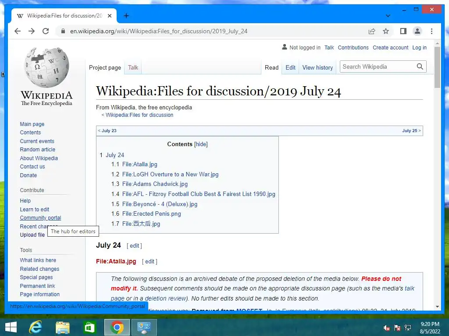Open the Control Panel taskbar icon
This screenshot has height=336, width=449.
point(144,327)
